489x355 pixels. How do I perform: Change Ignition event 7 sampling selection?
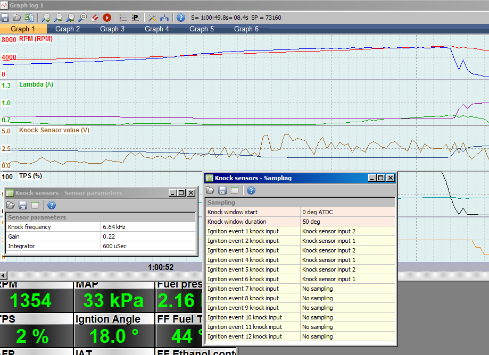[347, 289]
